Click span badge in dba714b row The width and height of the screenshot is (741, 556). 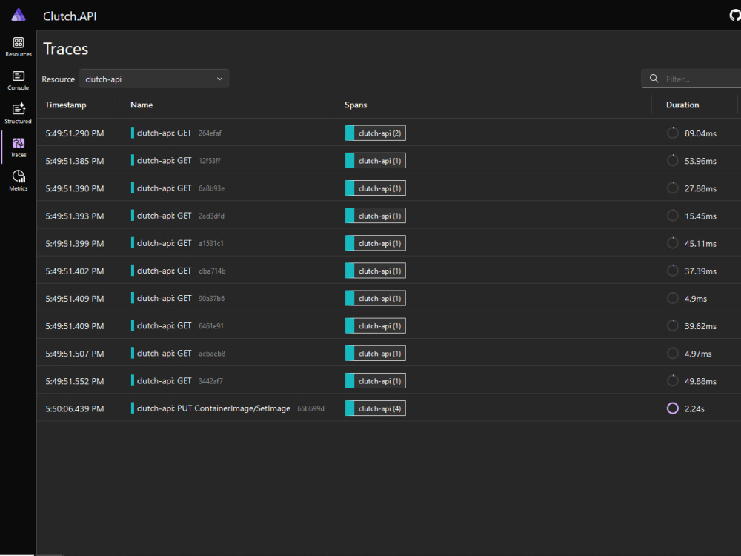pyautogui.click(x=376, y=271)
